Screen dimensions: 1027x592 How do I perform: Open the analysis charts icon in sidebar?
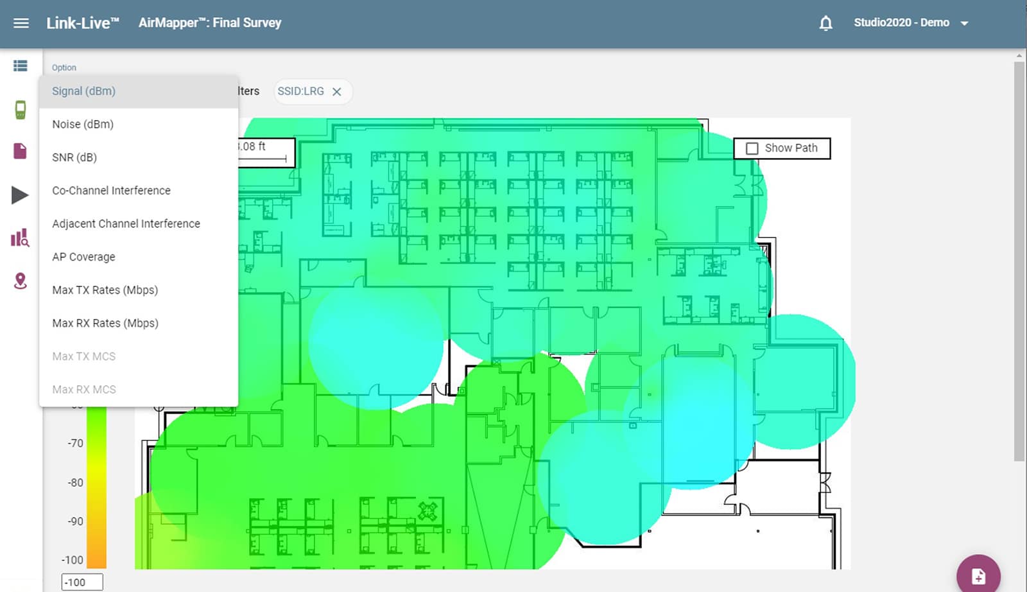(19, 238)
